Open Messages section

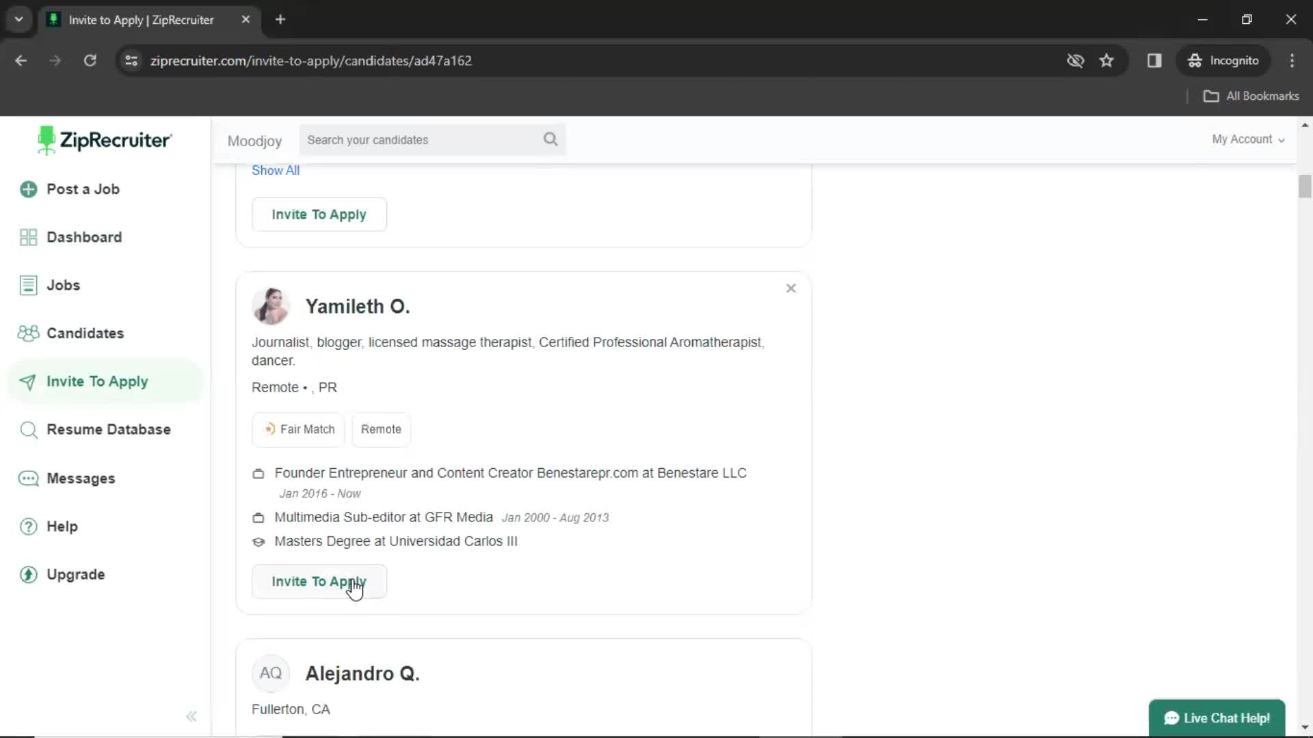[x=80, y=478]
